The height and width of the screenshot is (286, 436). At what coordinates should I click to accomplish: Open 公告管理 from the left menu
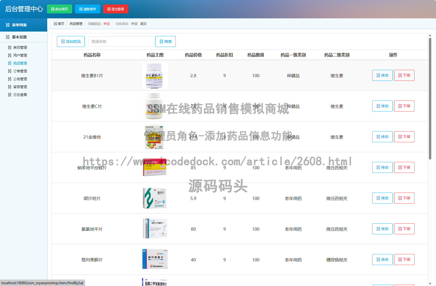[x=19, y=79]
